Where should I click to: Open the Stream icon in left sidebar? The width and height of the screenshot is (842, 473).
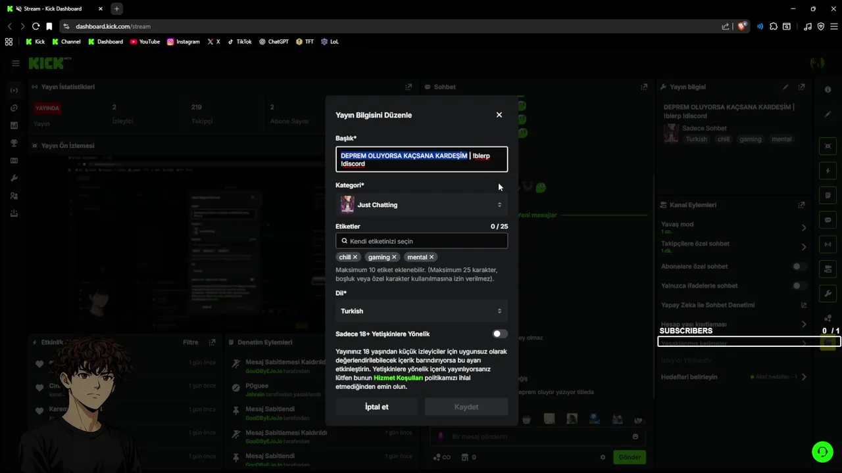pos(14,90)
